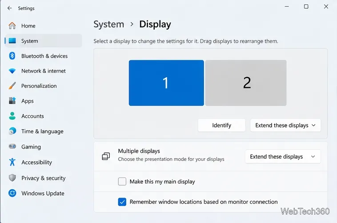Uncheck Remember window locations checkbox
The height and width of the screenshot is (223, 337).
click(x=122, y=202)
